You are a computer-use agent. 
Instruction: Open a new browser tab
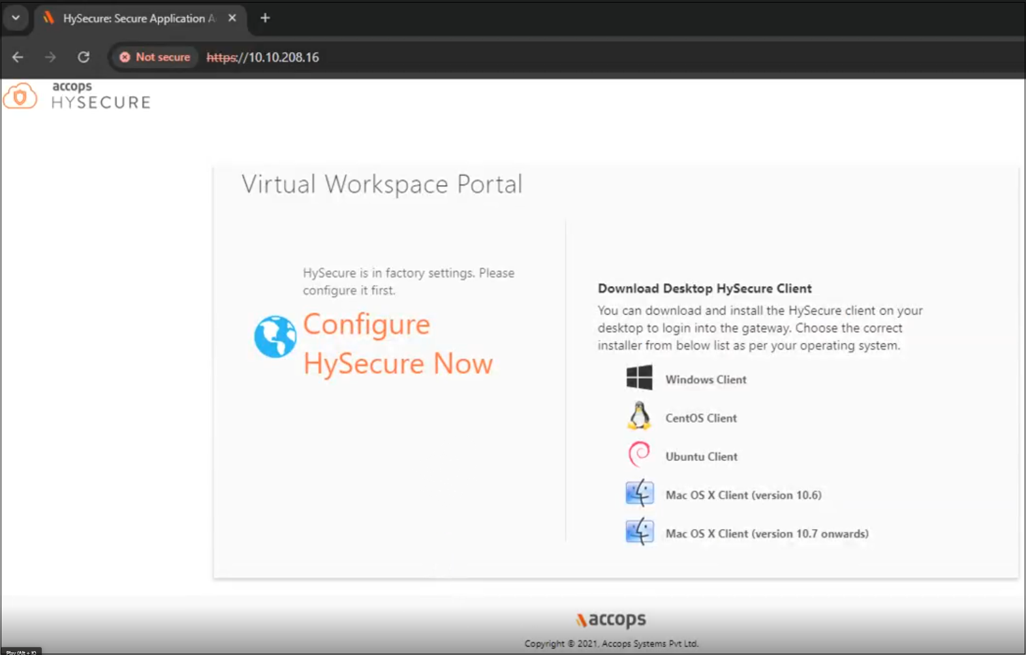pyautogui.click(x=265, y=18)
